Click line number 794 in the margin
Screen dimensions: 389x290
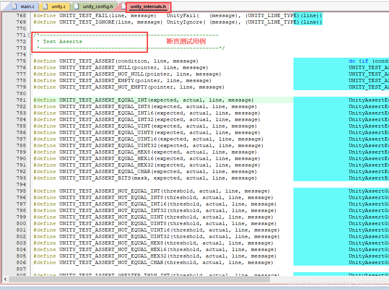(20, 184)
